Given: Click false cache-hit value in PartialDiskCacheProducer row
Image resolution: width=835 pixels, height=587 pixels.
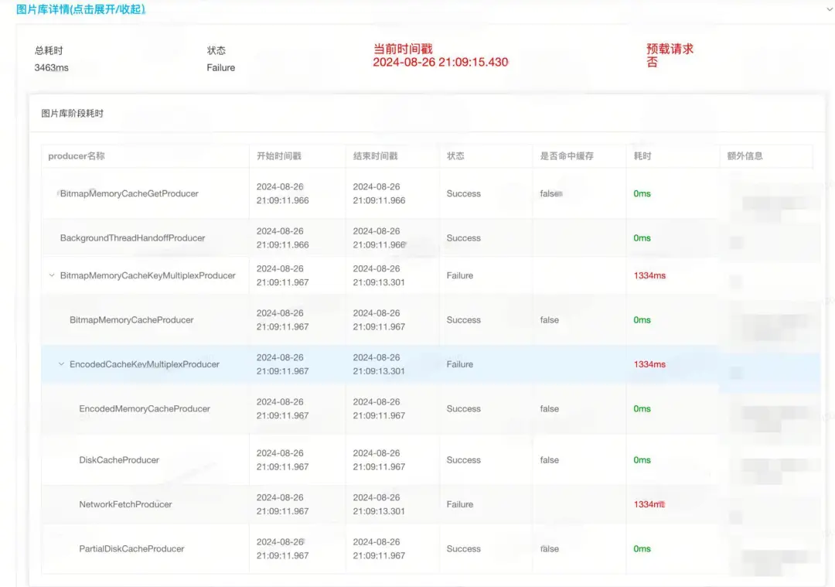Looking at the screenshot, I should click(x=549, y=548).
